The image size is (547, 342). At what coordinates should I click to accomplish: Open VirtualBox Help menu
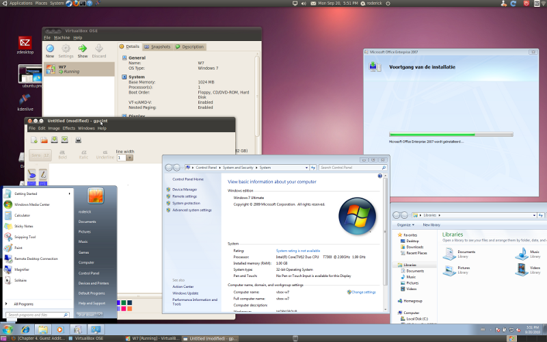tap(77, 38)
